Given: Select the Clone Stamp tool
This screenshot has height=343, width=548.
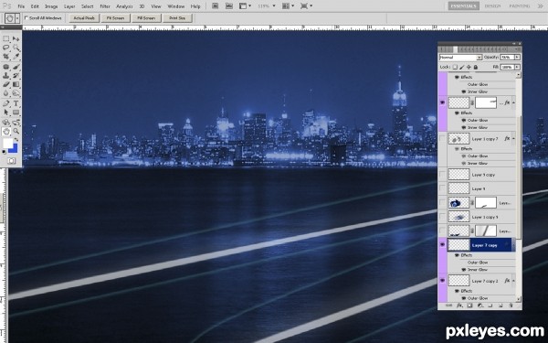Looking at the screenshot, I should pos(6,76).
